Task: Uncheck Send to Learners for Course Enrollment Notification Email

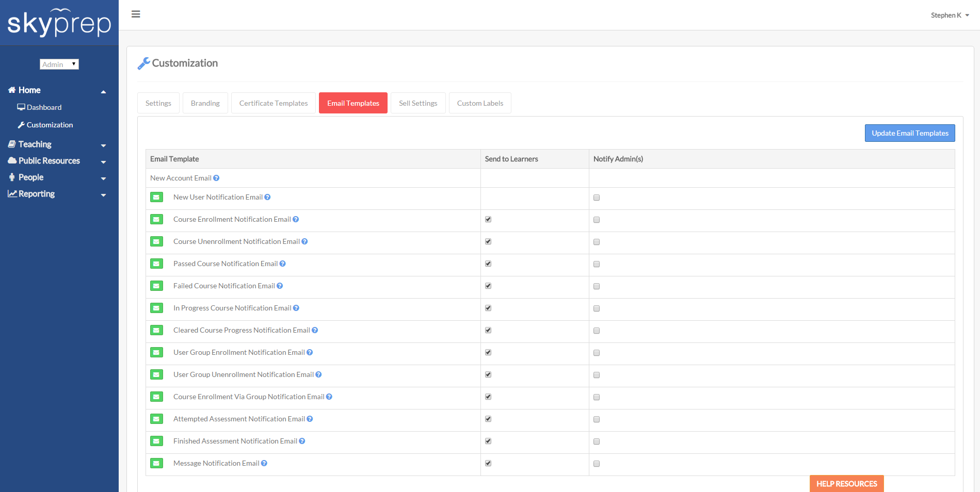Action: click(488, 219)
